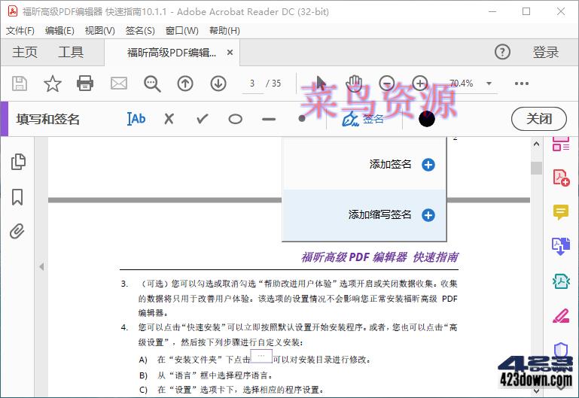Switch to the 工具 tab
This screenshot has height=398, width=579.
pos(71,52)
